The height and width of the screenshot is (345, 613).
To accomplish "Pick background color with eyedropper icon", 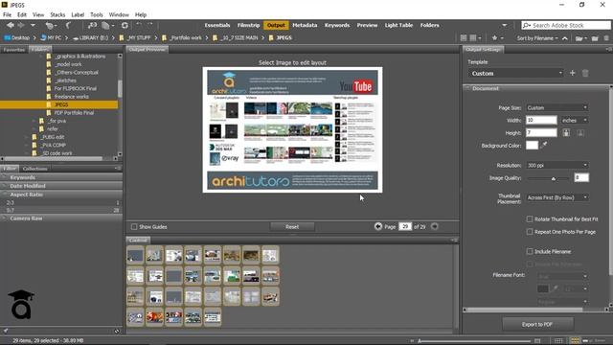I will point(544,145).
